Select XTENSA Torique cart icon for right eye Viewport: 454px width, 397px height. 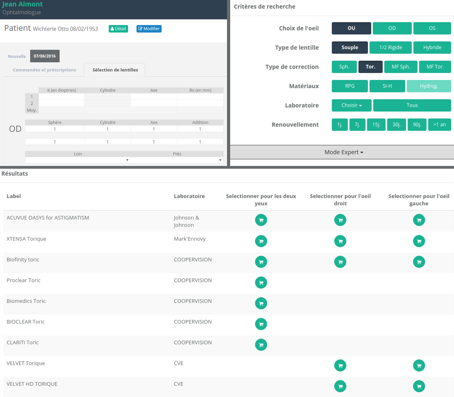click(340, 241)
